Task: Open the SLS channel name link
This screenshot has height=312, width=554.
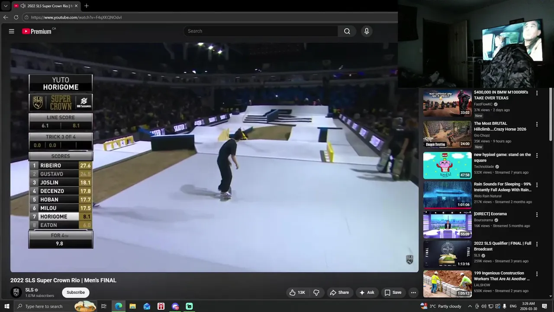Action: tap(29, 290)
